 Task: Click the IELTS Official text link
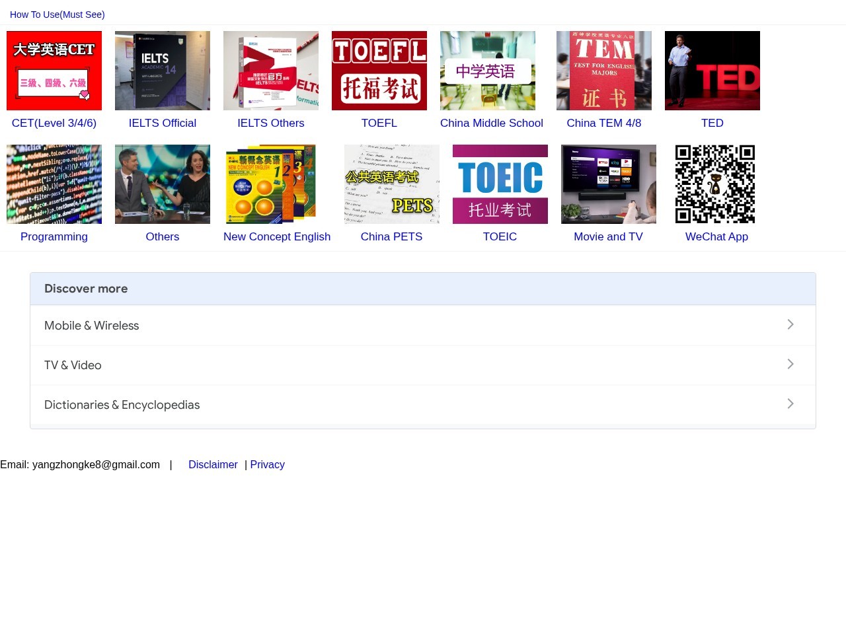click(x=163, y=123)
